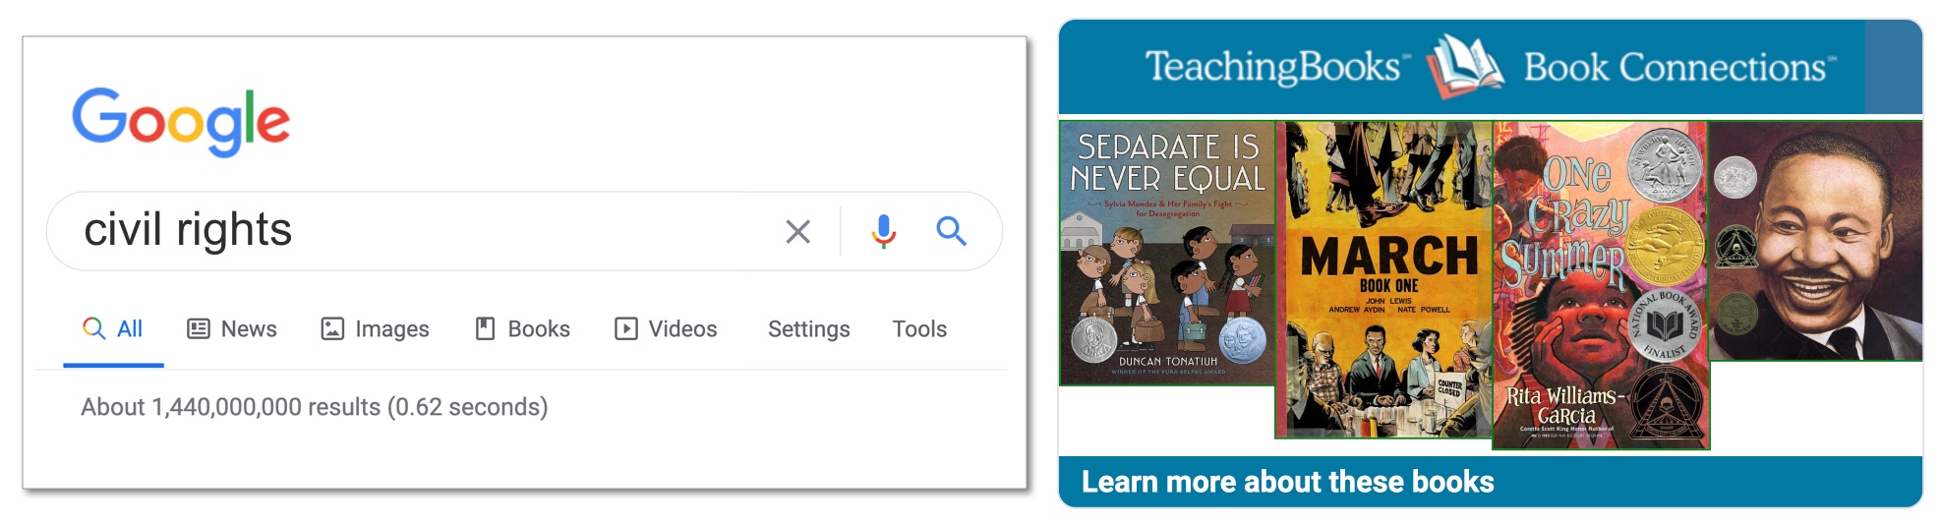Click the TeachingBooks open-book logo icon
This screenshot has width=1940, height=526.
[x=1465, y=67]
